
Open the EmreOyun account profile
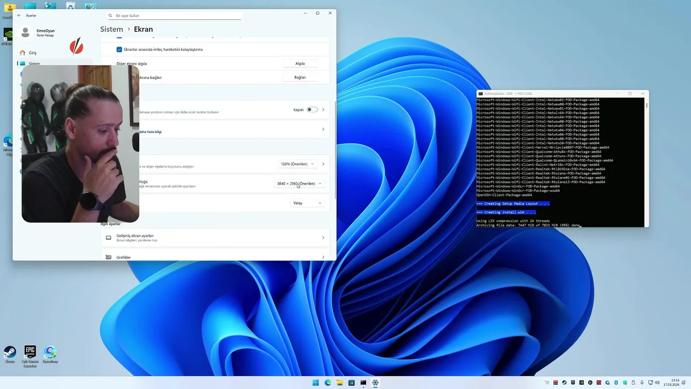pyautogui.click(x=38, y=33)
